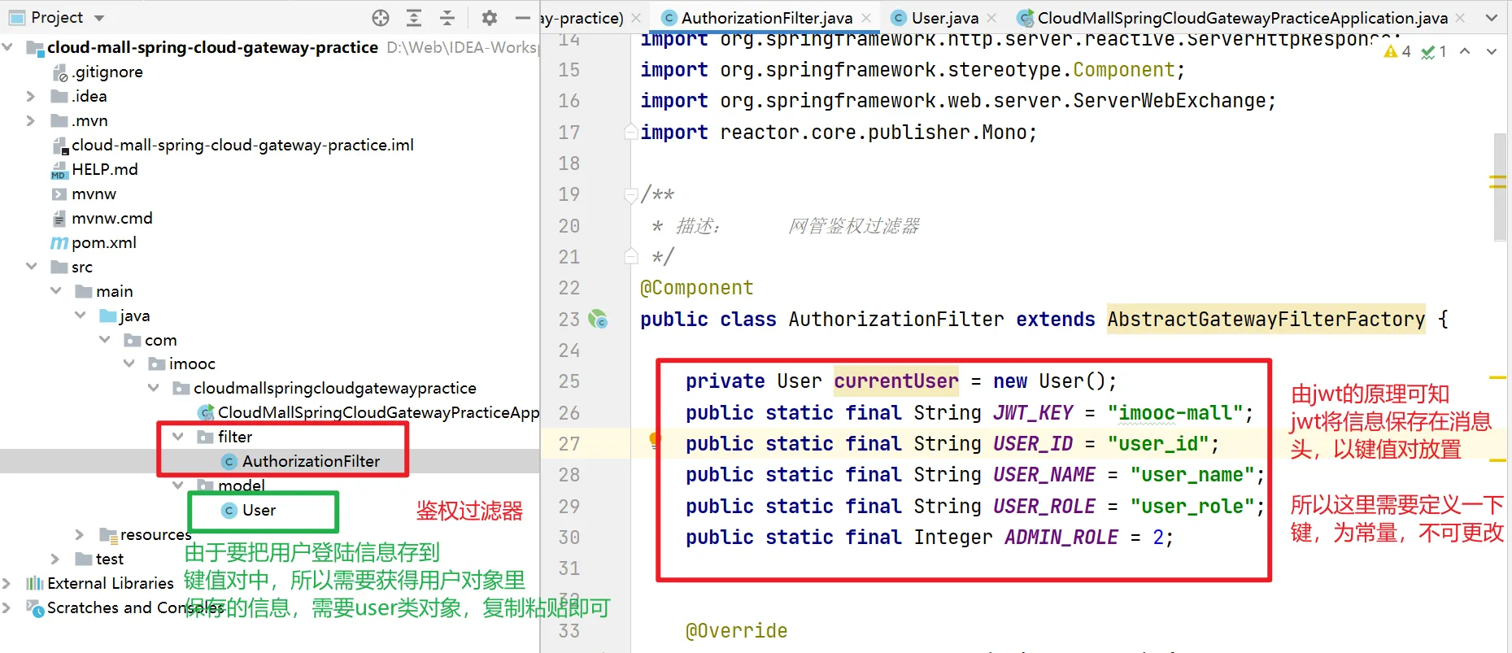Select the model package in tree
The height and width of the screenshot is (653, 1512).
tap(242, 485)
